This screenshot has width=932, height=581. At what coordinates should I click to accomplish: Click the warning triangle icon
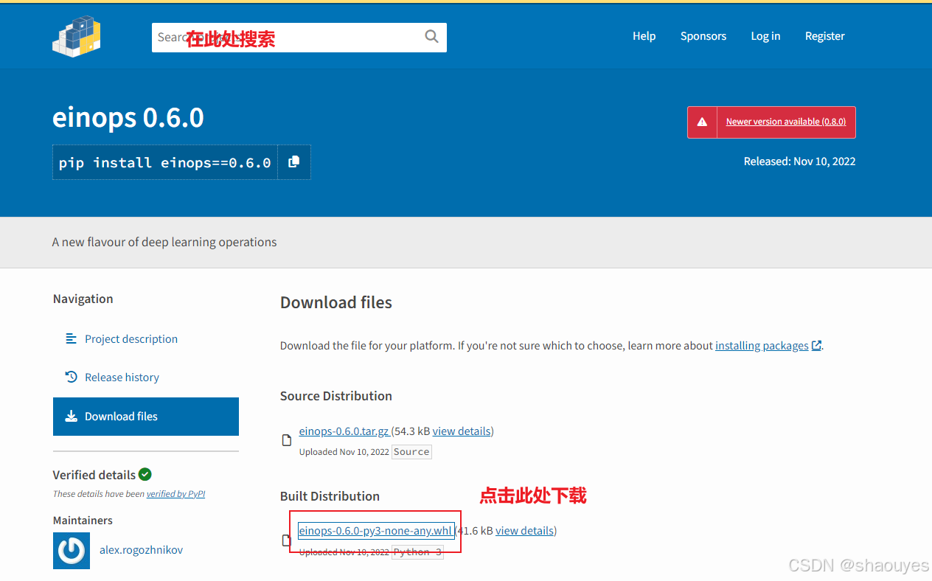tap(702, 122)
